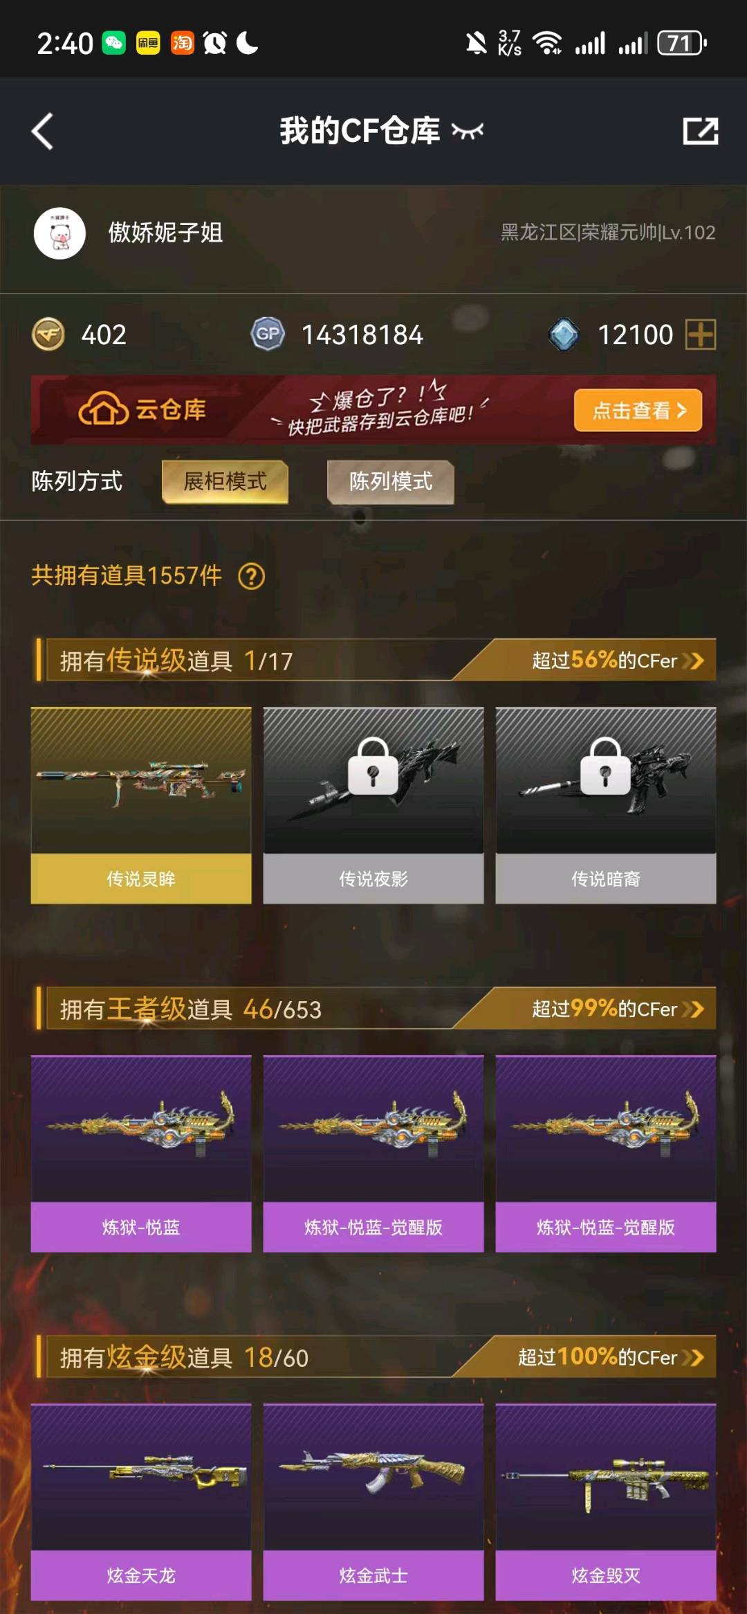747x1614 pixels.
Task: Toggle the closed-eye privacy icon
Action: pos(468,130)
